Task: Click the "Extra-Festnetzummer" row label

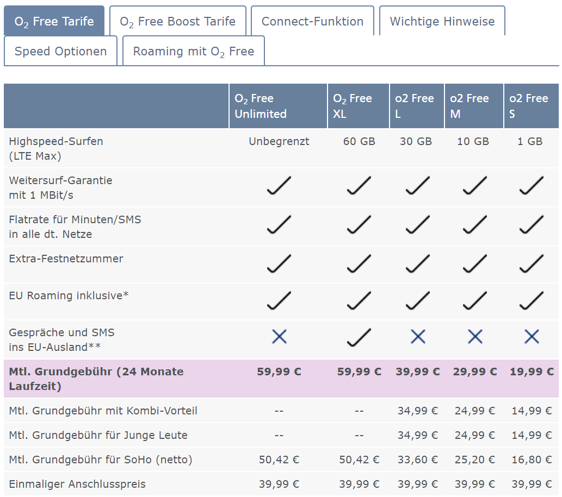Action: coord(66,259)
